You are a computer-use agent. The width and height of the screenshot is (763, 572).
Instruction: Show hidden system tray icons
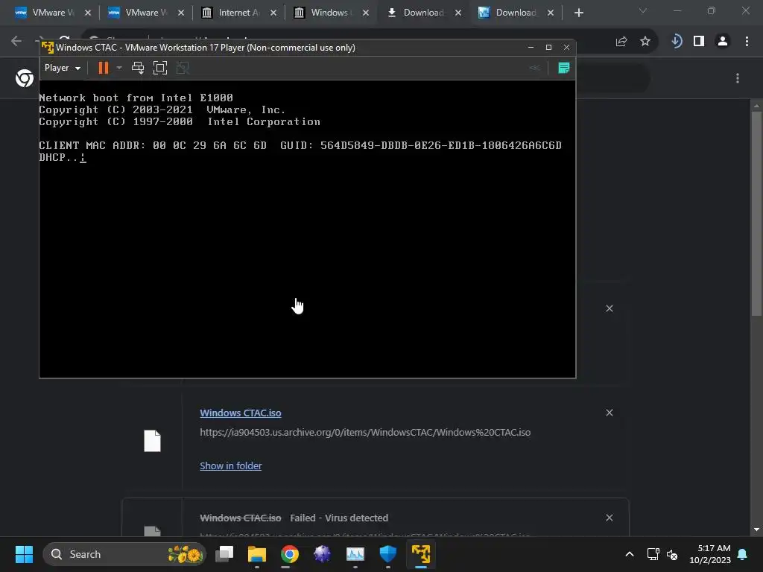(x=629, y=554)
